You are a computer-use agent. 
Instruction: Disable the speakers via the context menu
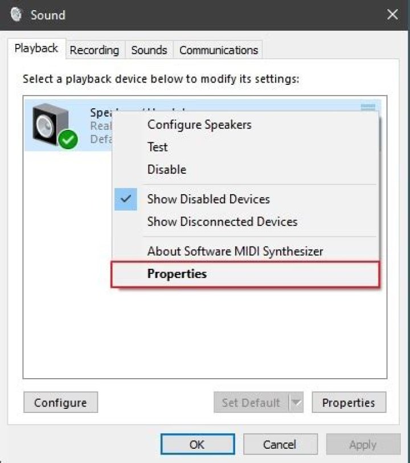pyautogui.click(x=167, y=169)
